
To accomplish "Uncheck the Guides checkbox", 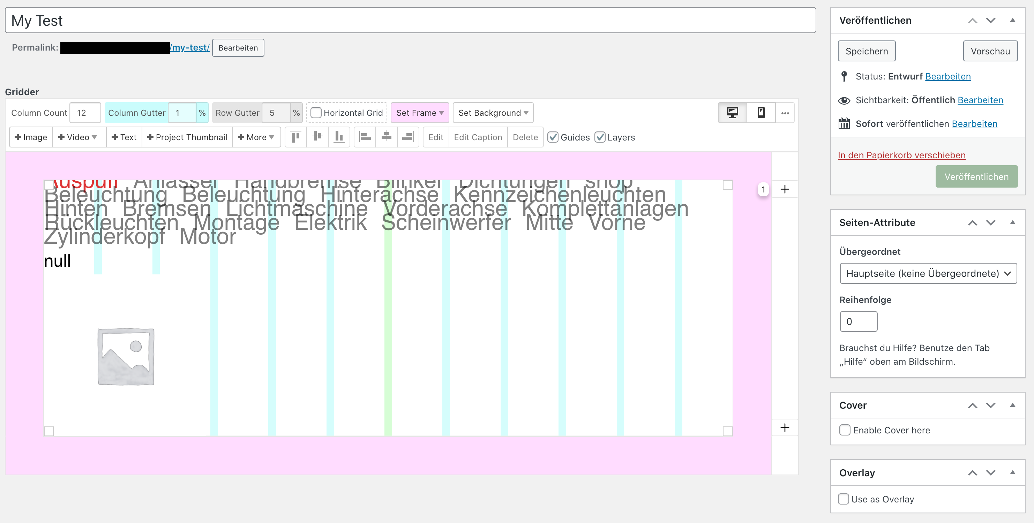I will (x=553, y=137).
